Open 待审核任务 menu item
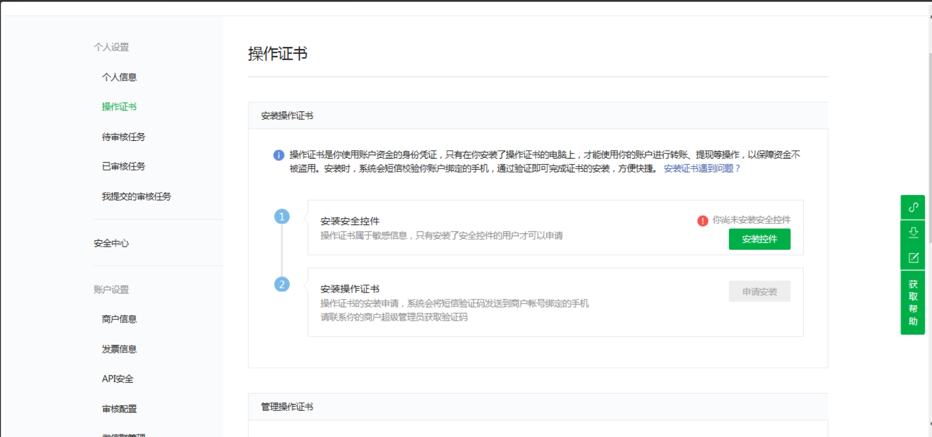 (123, 137)
